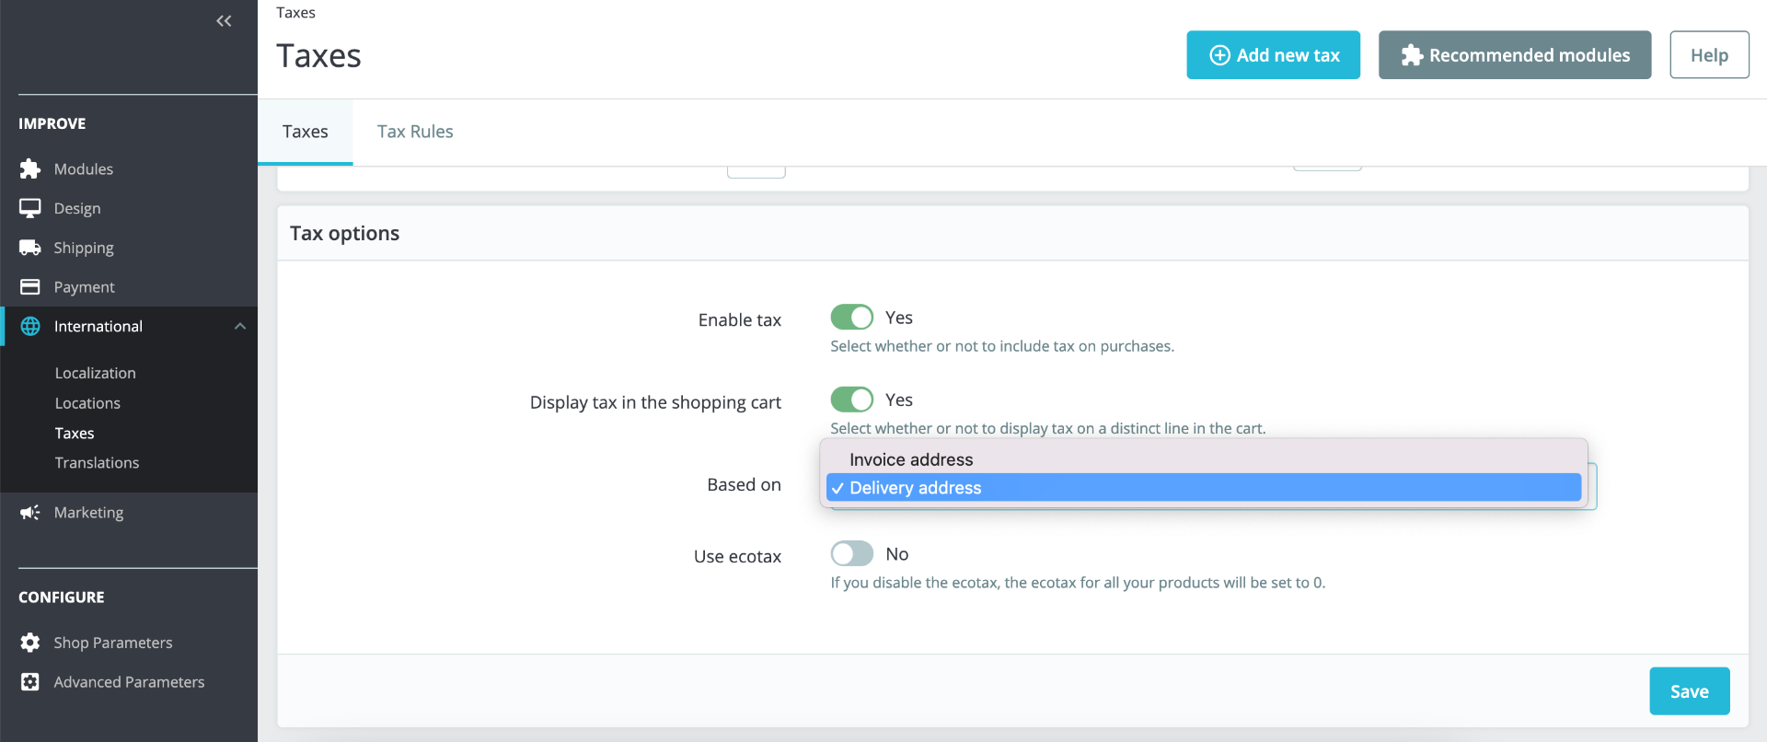Click the Advanced Parameters icon
This screenshot has width=1767, height=742.
(x=30, y=682)
